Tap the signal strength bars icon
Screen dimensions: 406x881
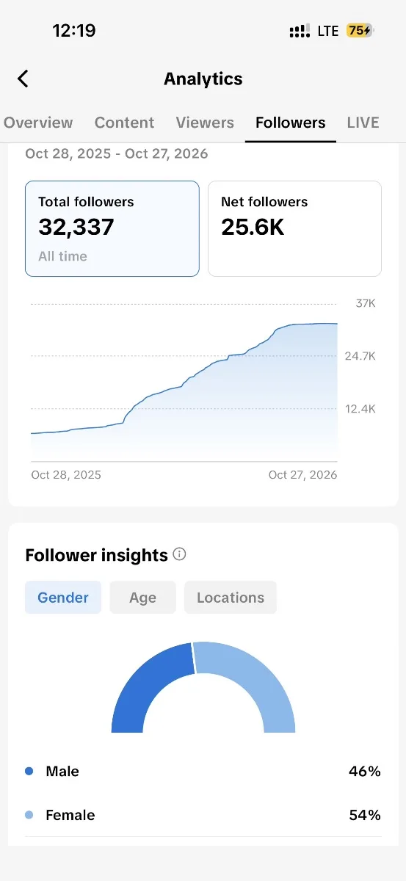click(300, 32)
